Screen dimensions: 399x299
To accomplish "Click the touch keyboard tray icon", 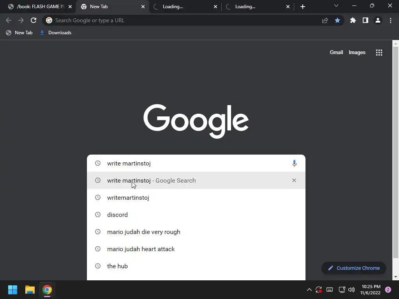I will tap(330, 290).
